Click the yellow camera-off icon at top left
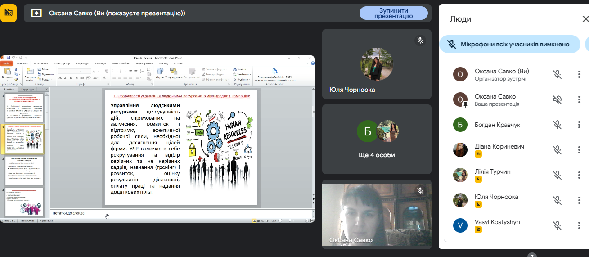This screenshot has width=589, height=257. 9,13
